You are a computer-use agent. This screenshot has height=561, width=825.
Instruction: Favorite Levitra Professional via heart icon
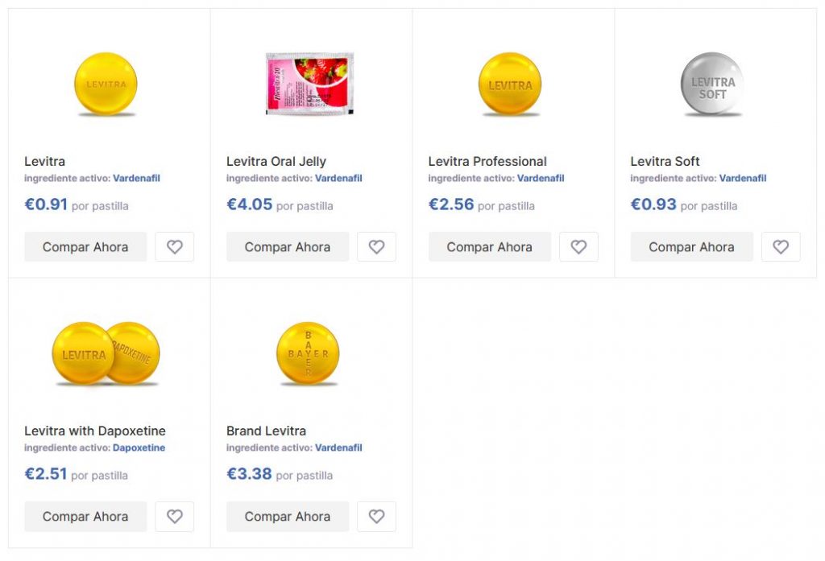[x=578, y=247]
